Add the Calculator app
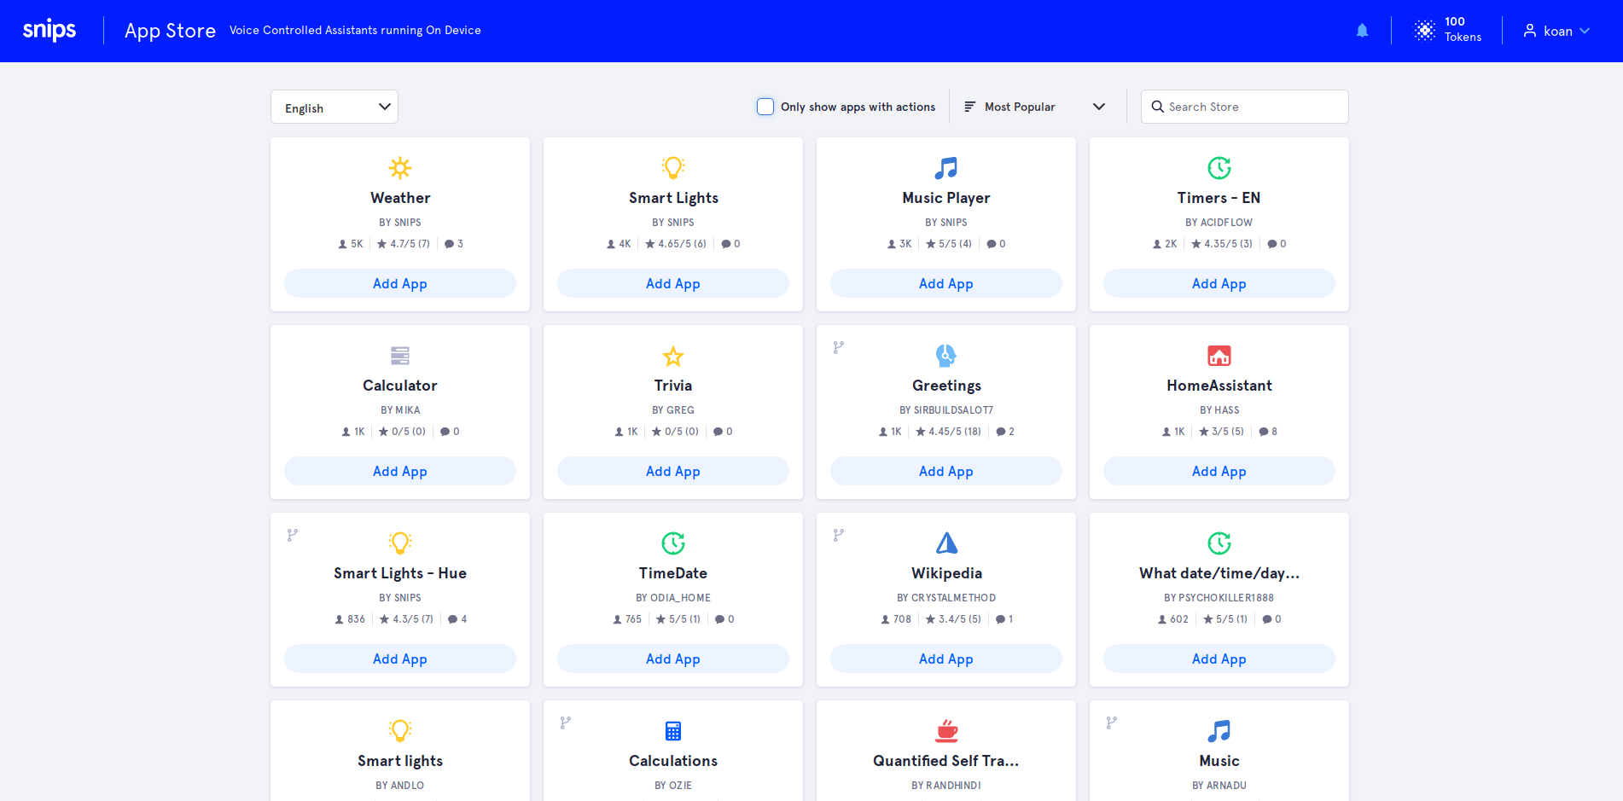 tap(400, 471)
